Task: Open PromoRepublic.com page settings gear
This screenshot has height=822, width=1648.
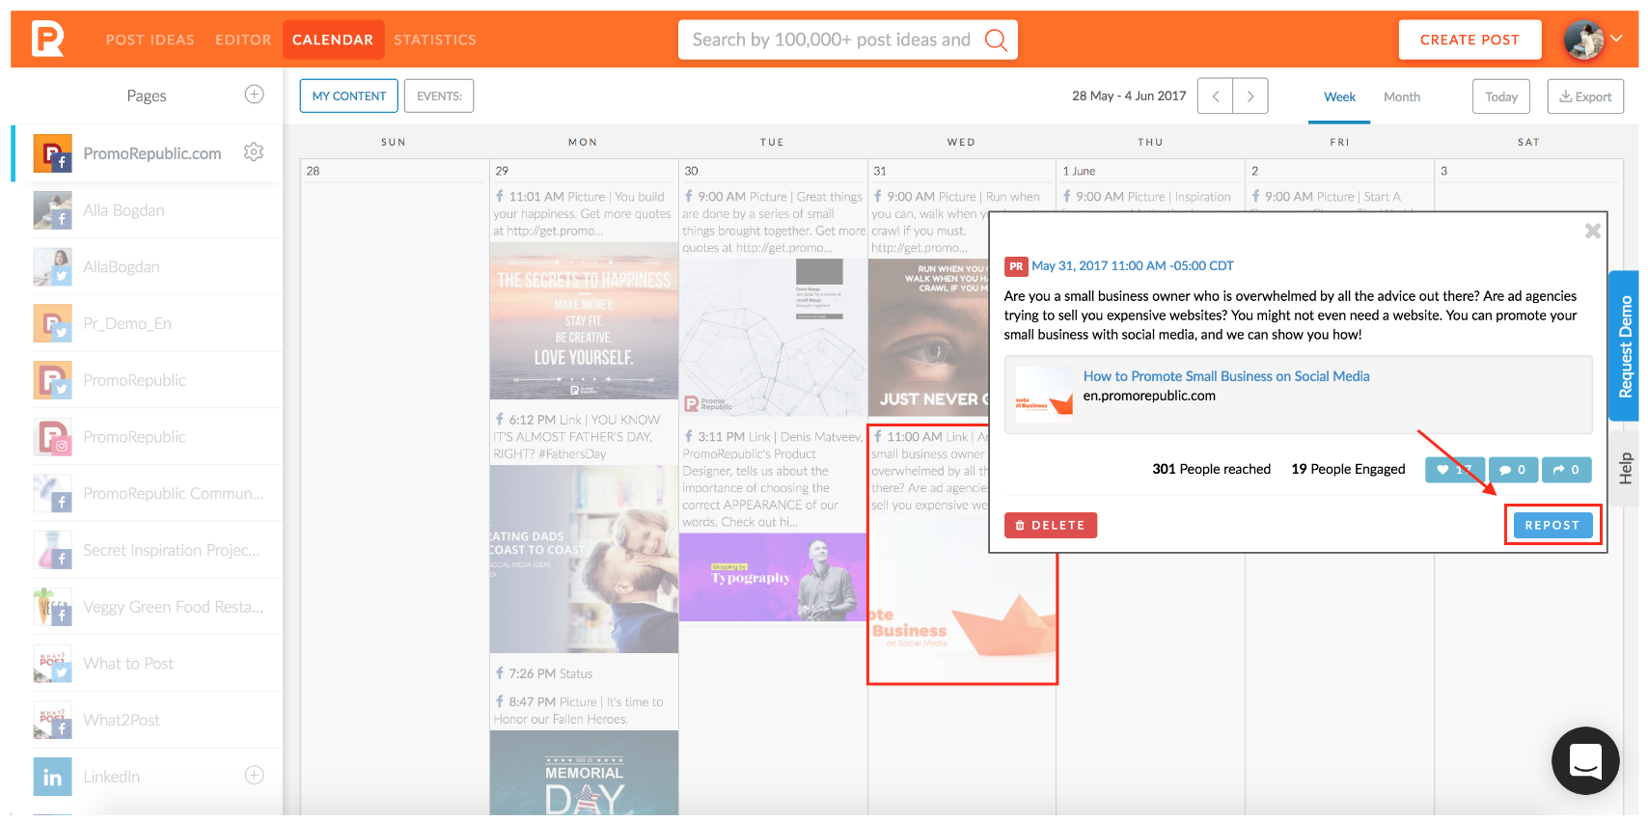Action: (x=254, y=151)
